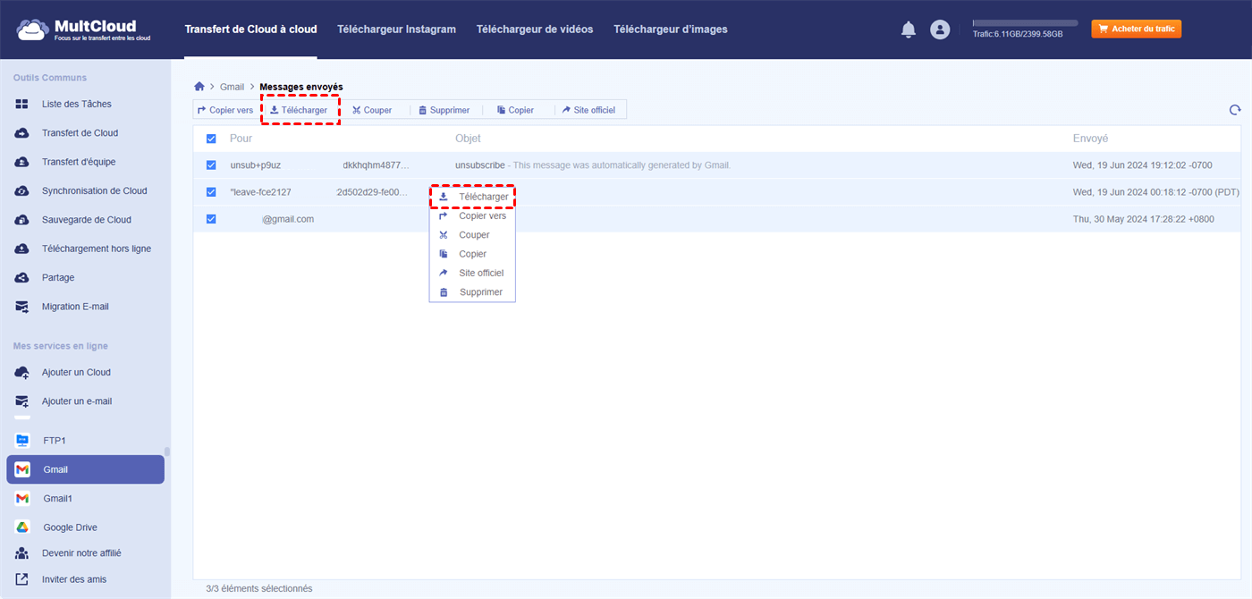The image size is (1252, 599).
Task: Click 3/3 éléments sélectionnés status text
Action: coord(259,588)
